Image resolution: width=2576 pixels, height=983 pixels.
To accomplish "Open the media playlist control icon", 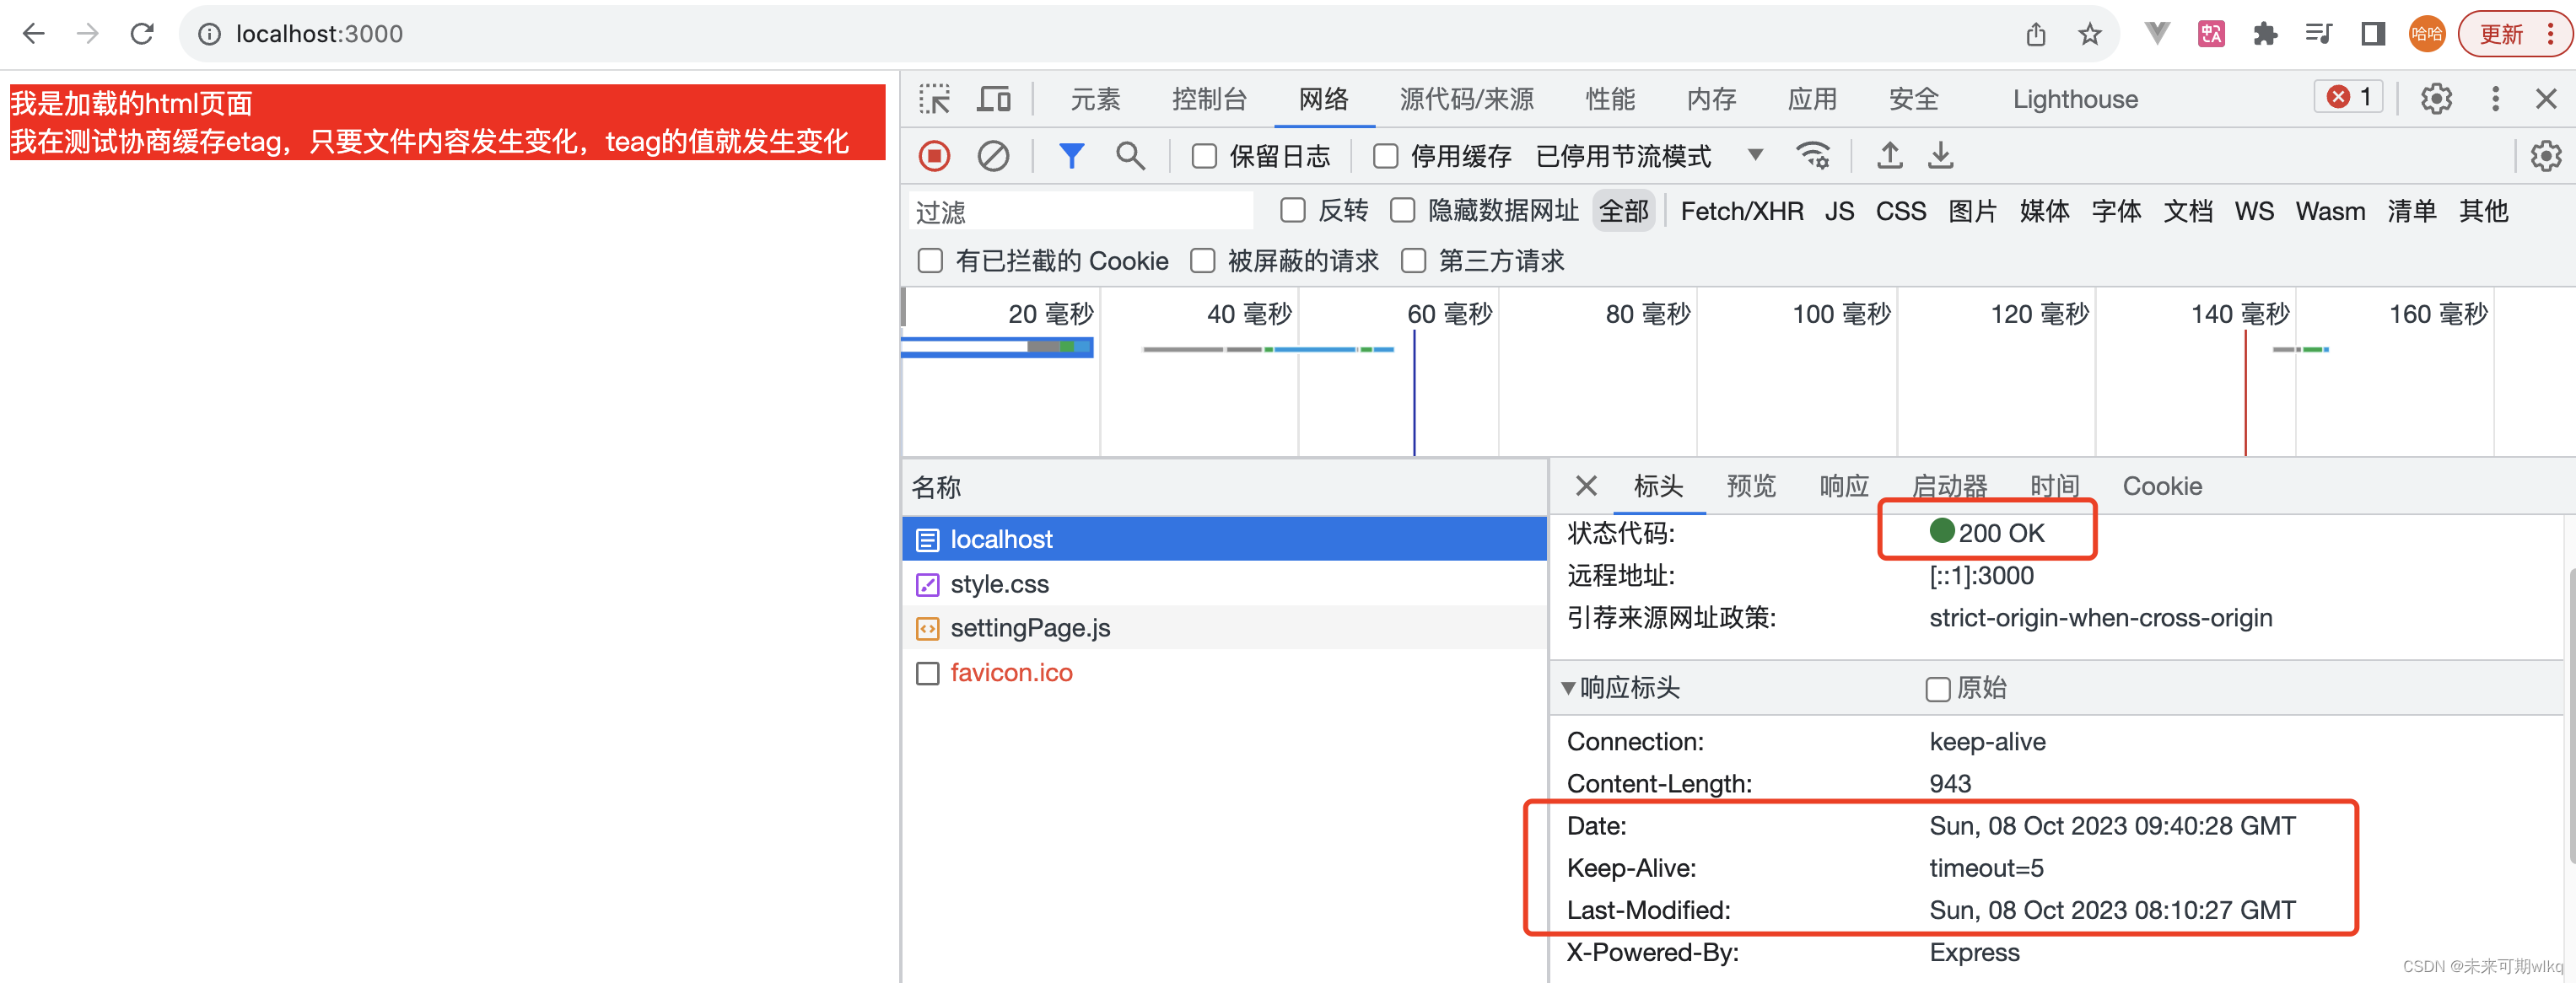I will [x=2319, y=34].
